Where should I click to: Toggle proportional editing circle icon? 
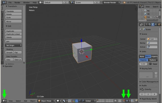pyautogui.click(x=120, y=101)
